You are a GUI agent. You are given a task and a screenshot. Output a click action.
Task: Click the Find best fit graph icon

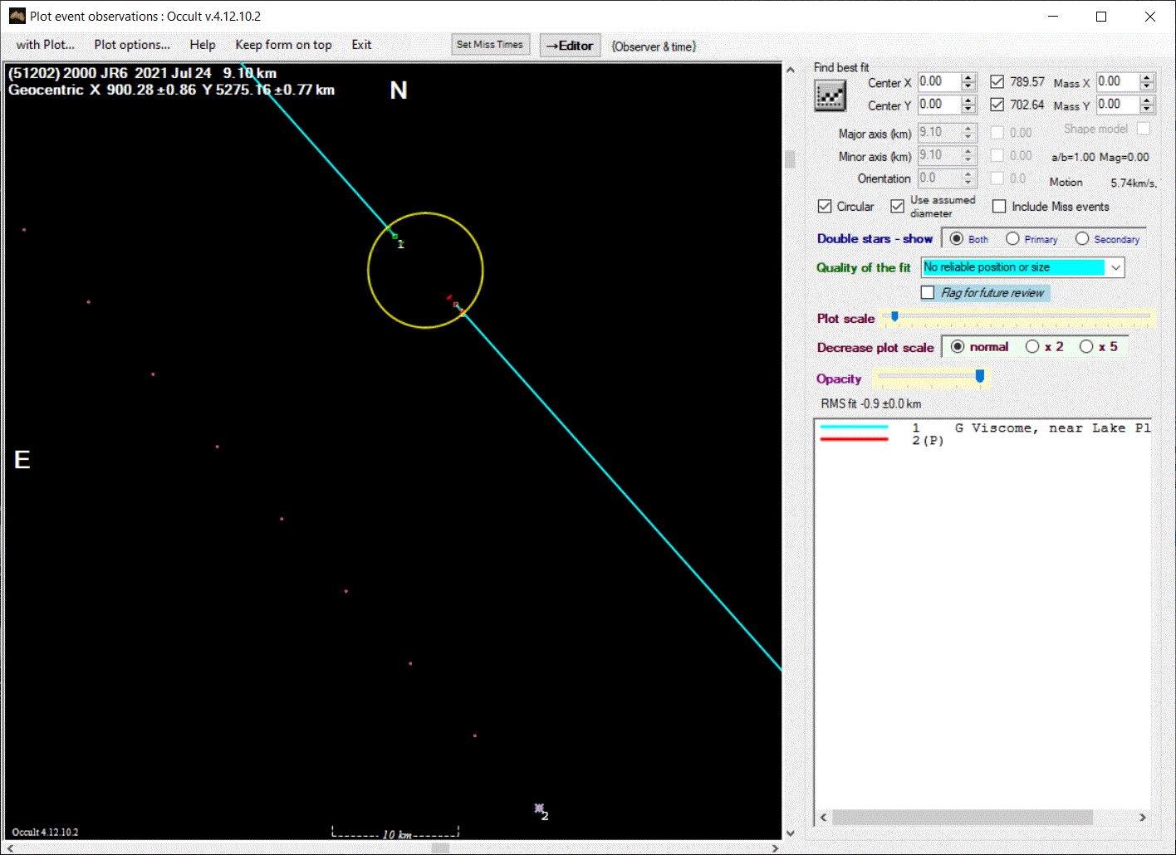(x=830, y=96)
